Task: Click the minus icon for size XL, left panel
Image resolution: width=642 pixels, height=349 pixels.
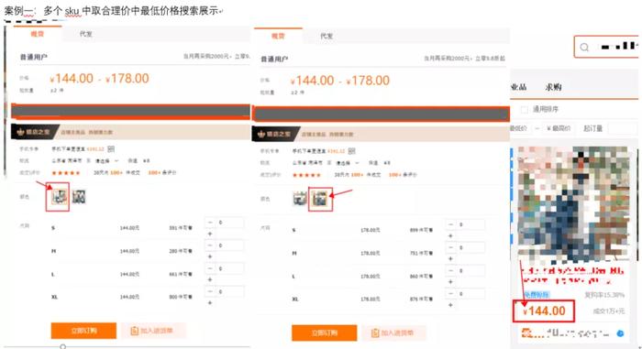Action: tap(210, 291)
